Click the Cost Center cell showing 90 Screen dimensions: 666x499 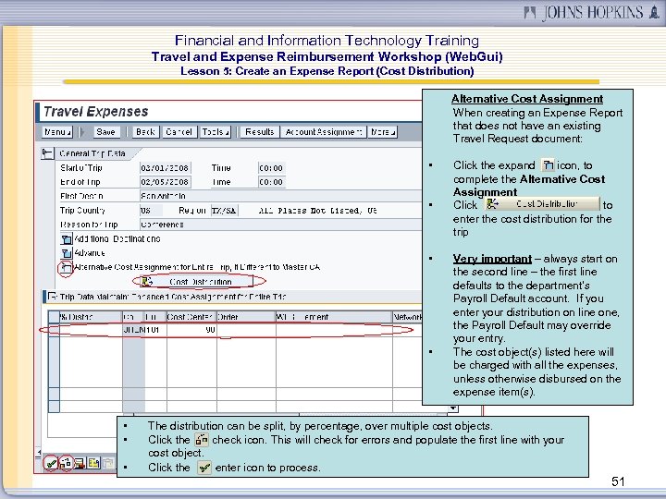click(191, 330)
